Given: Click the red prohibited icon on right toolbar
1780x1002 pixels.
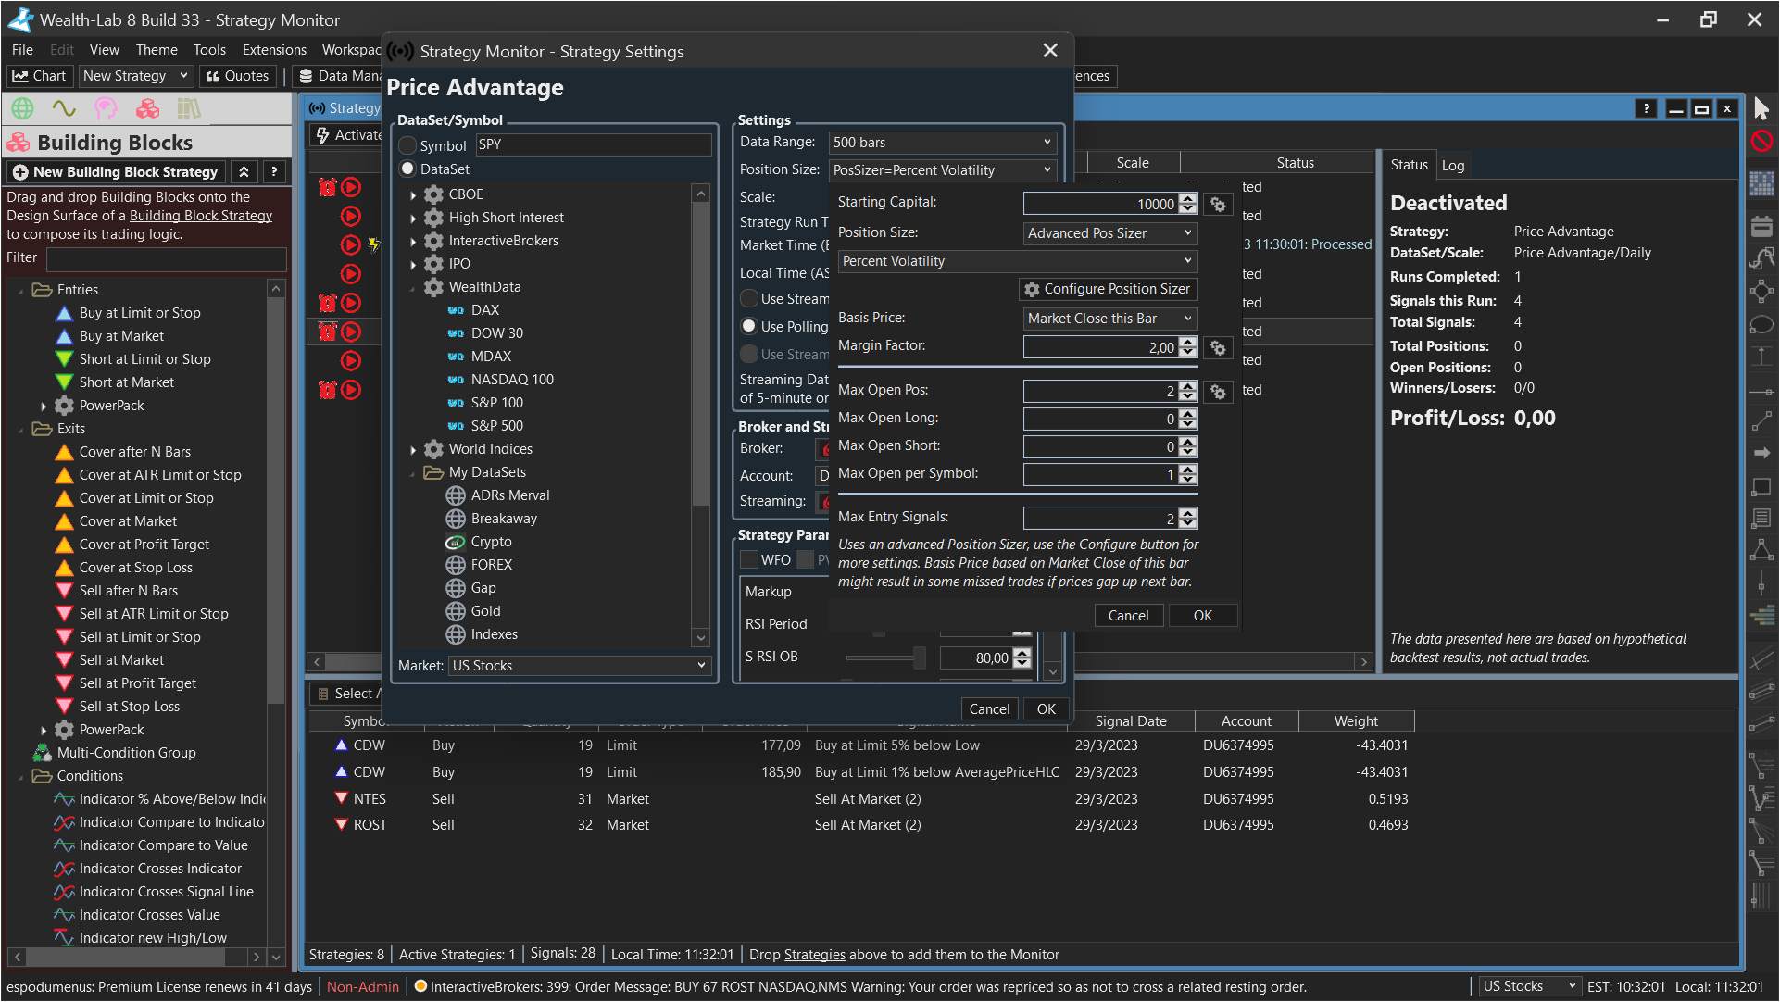Looking at the screenshot, I should [x=1761, y=141].
